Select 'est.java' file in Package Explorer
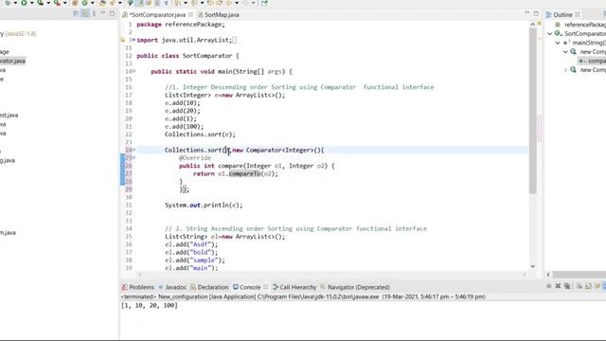606x341 pixels. coord(9,116)
